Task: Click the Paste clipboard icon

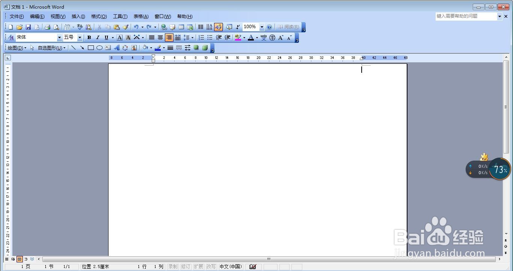Action: (117, 27)
